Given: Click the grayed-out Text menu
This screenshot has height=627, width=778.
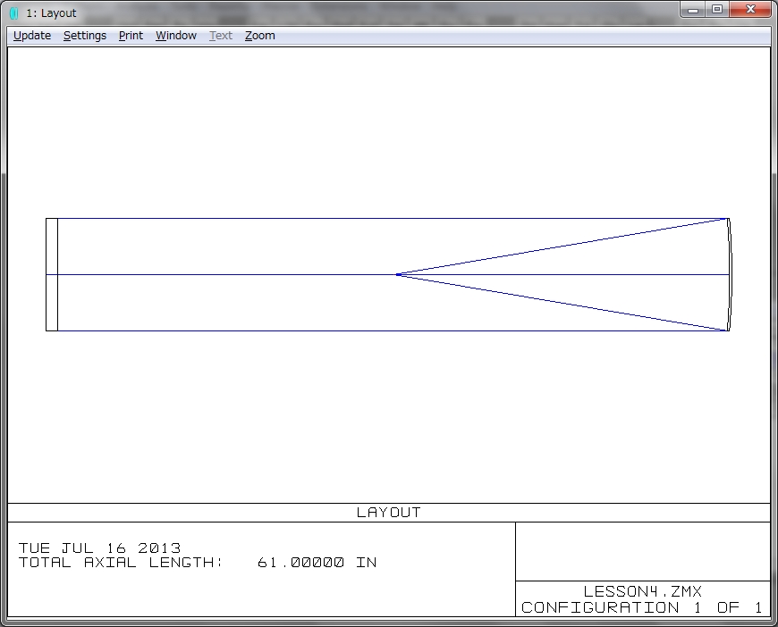Looking at the screenshot, I should pos(221,36).
